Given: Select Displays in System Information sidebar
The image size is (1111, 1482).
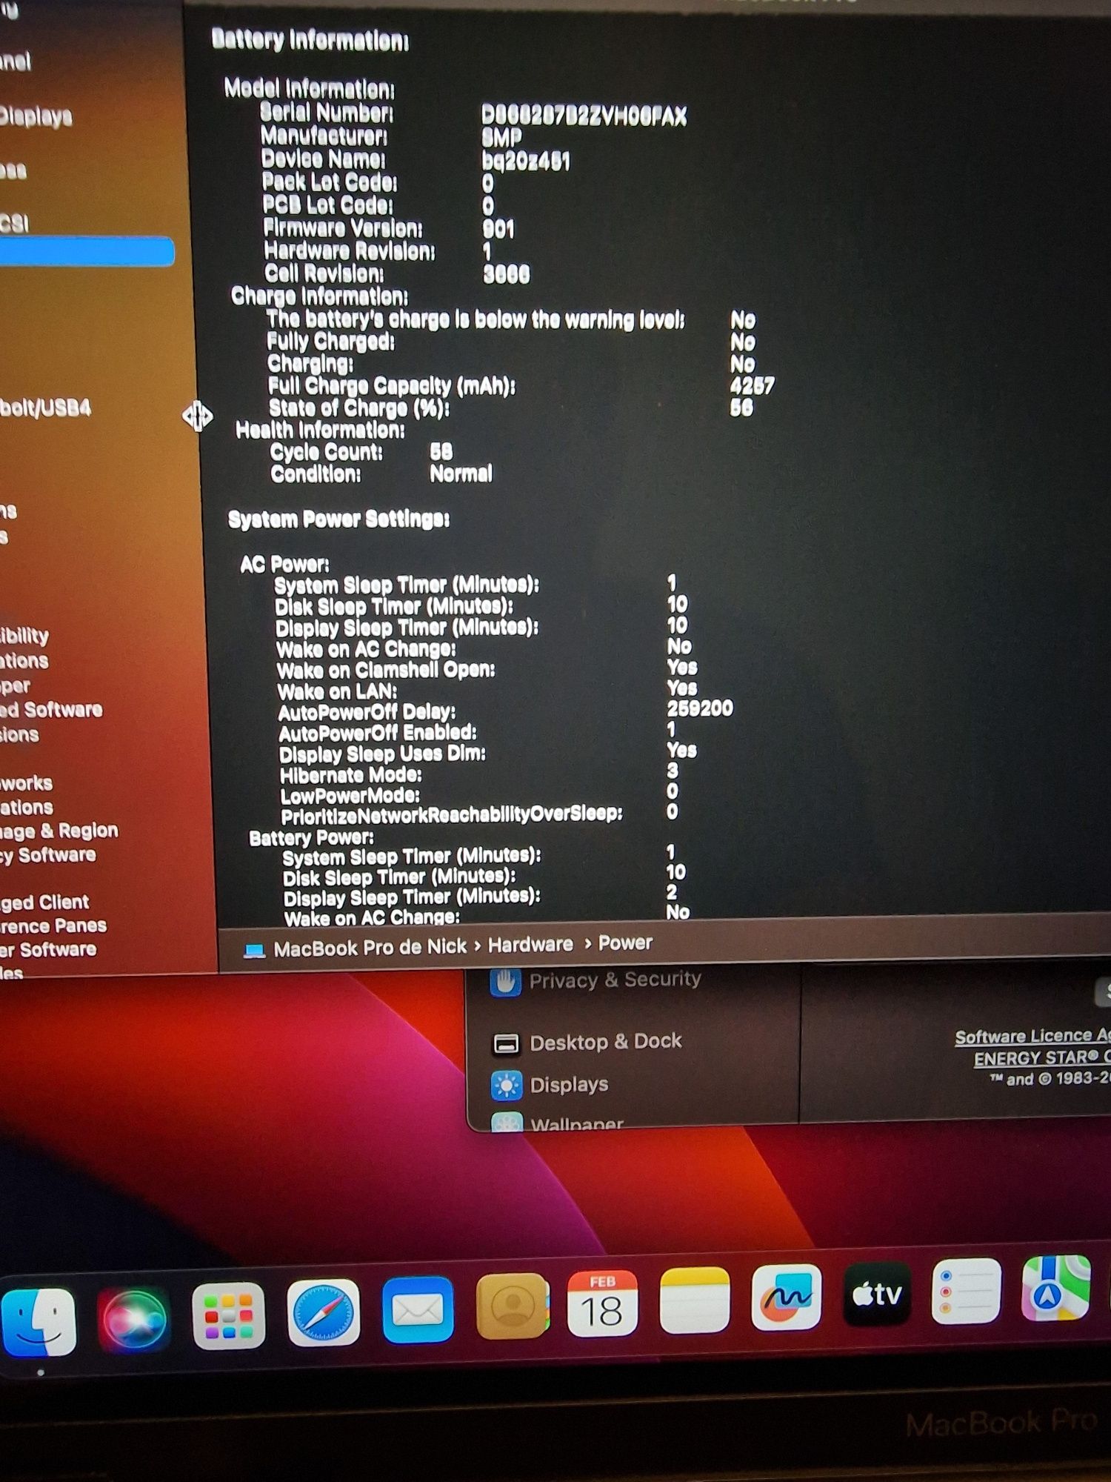Looking at the screenshot, I should (36, 116).
